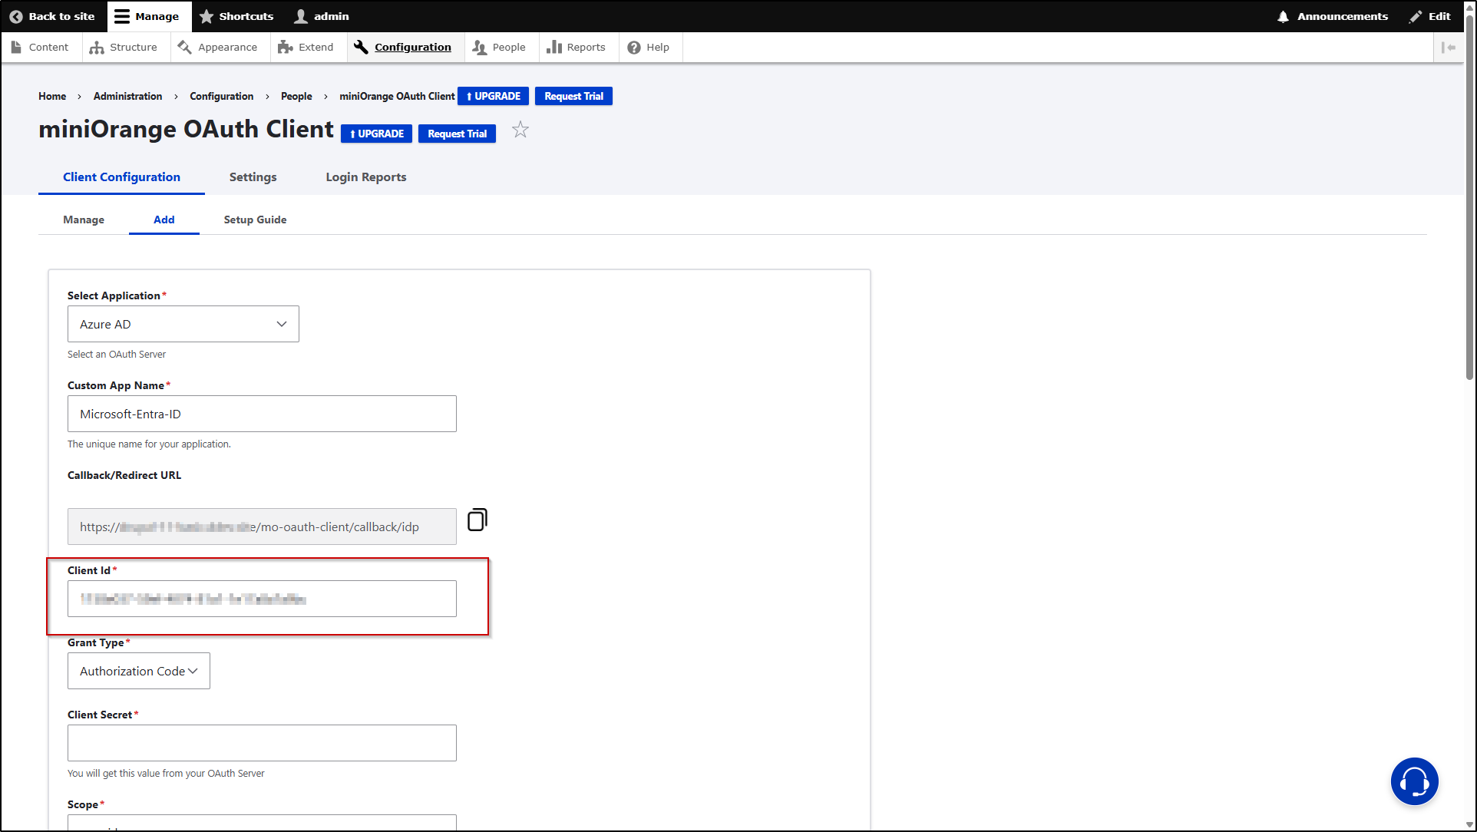This screenshot has height=832, width=1477.
Task: Click inside the Client Secret field
Action: [x=261, y=742]
